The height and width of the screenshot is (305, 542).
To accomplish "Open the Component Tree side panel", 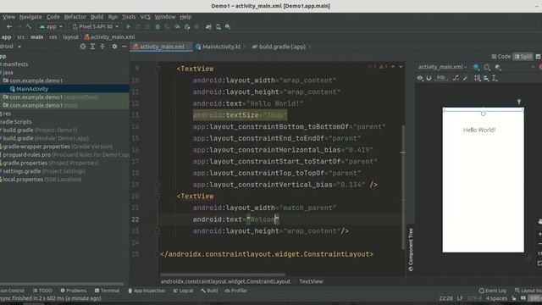I will [x=411, y=249].
